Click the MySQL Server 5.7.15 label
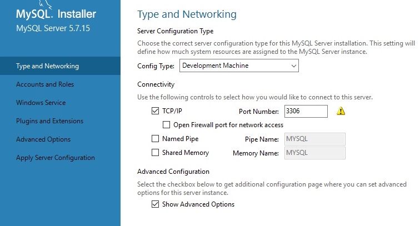The width and height of the screenshot is (420, 226). tap(53, 28)
